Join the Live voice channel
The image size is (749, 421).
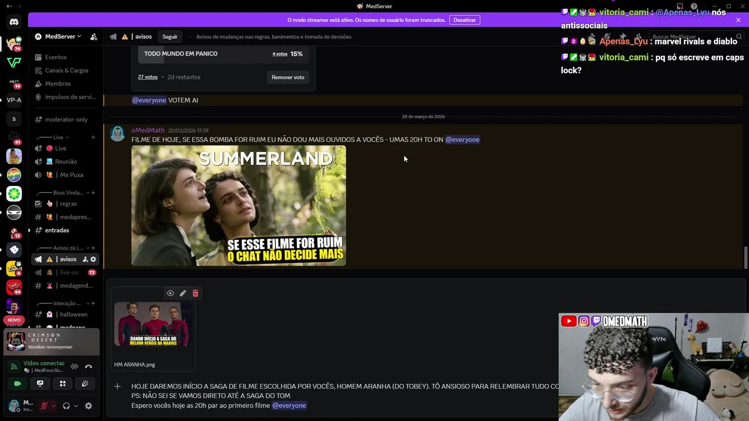(64, 149)
